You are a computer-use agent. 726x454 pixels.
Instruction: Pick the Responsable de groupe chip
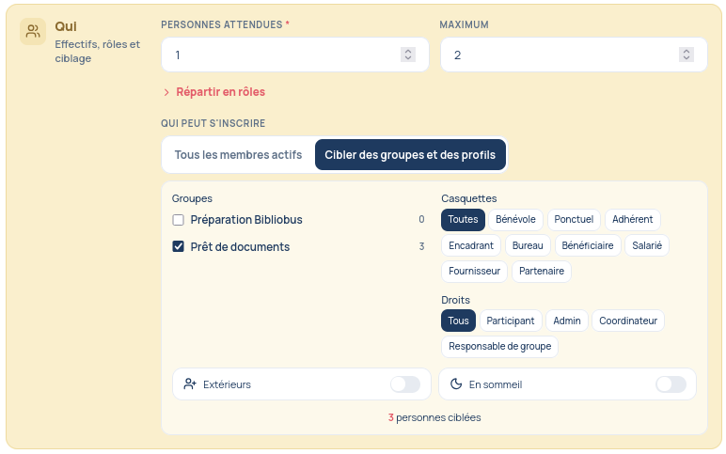tap(499, 346)
